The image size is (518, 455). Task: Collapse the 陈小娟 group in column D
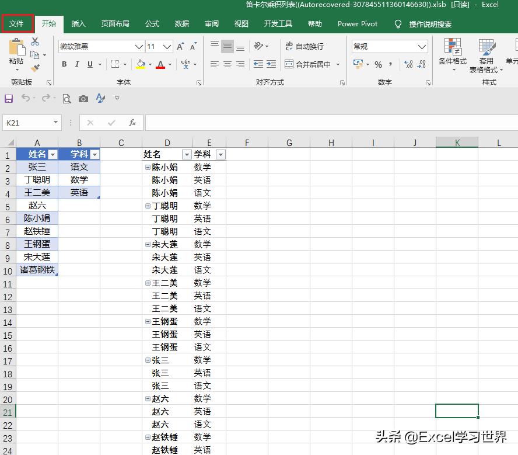click(147, 167)
